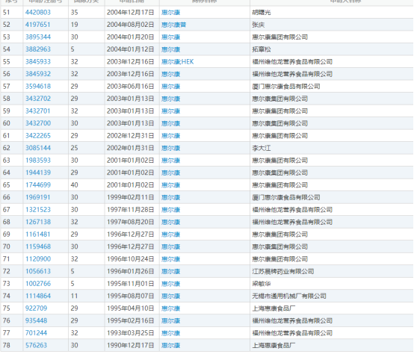This screenshot has width=414, height=354.
Task: Open registration number 1120900 link
Action: (x=38, y=259)
